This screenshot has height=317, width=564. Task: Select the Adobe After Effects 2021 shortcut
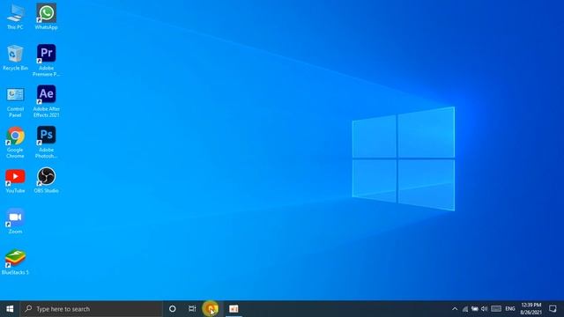point(46,101)
